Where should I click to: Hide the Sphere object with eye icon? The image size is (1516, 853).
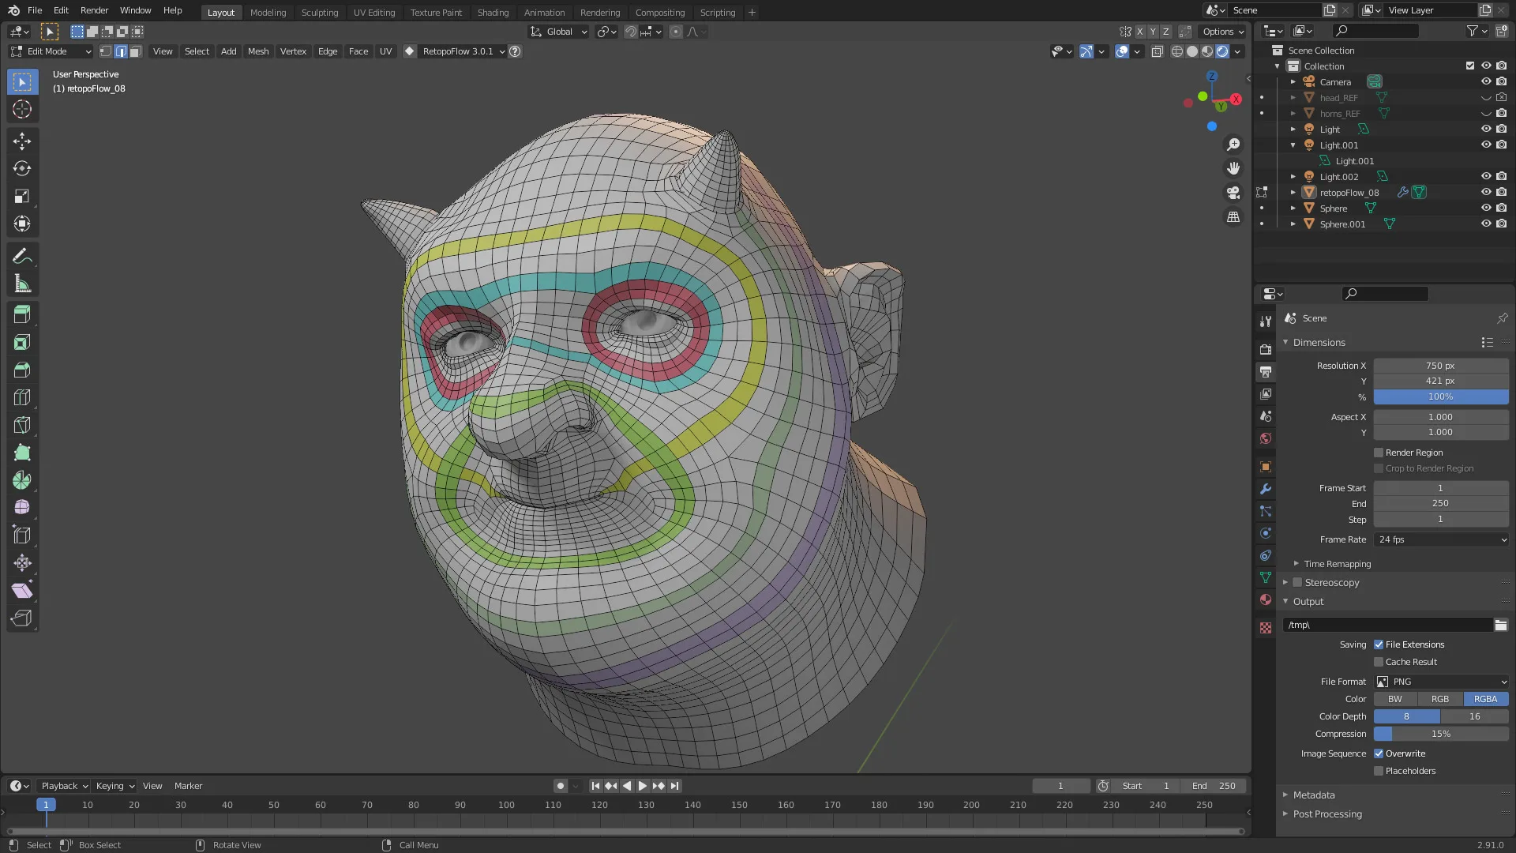coord(1485,209)
